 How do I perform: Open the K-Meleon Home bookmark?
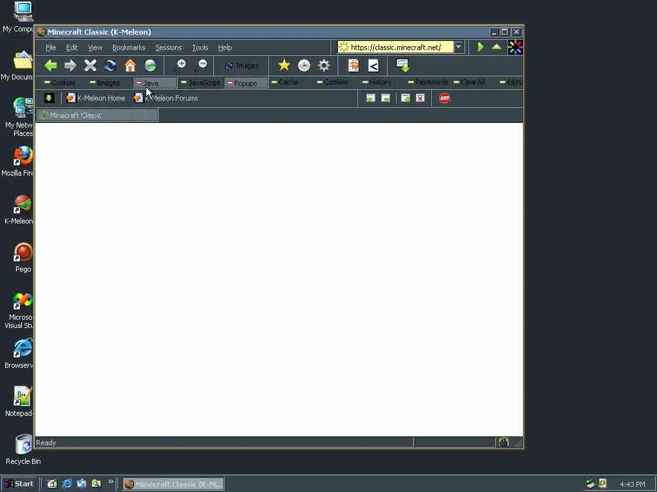point(96,98)
